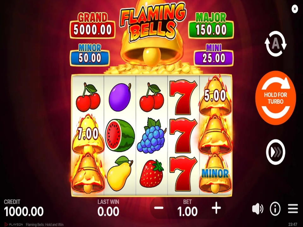Viewport: 303px width, 227px height.
Task: Click the flaming bell showing 7.00
Action: tap(88, 134)
